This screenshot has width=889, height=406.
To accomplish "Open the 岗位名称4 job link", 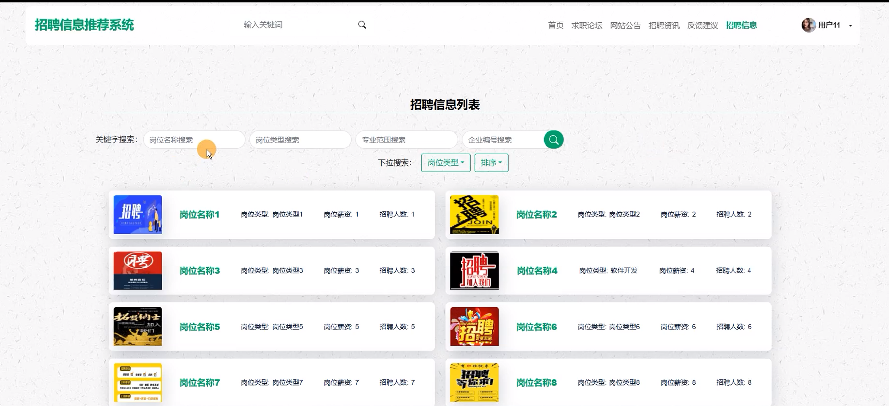I will [x=537, y=271].
